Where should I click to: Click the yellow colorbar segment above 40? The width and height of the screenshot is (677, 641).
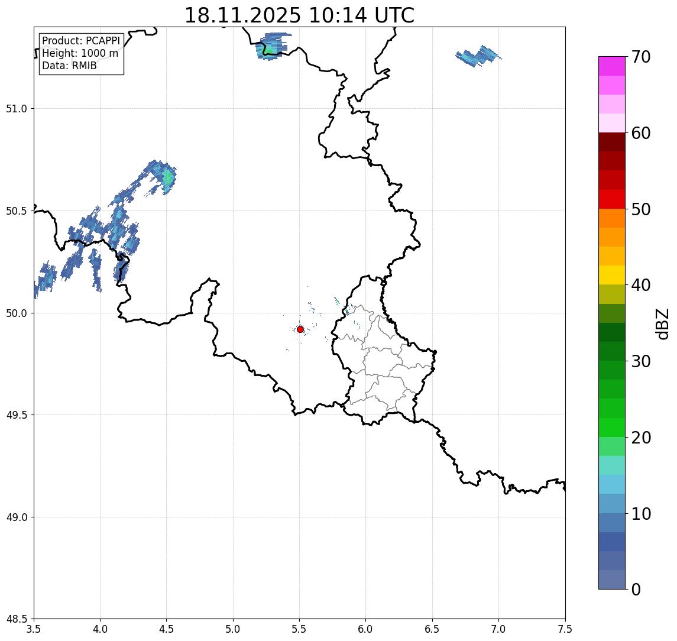pos(612,275)
